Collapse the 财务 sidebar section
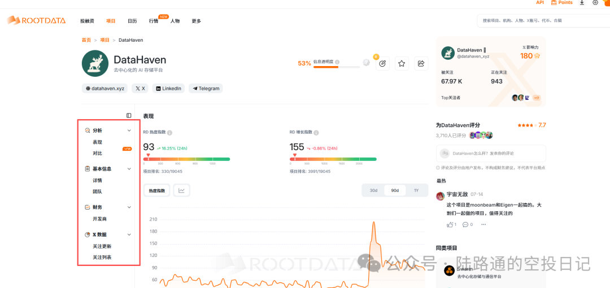 (x=129, y=207)
